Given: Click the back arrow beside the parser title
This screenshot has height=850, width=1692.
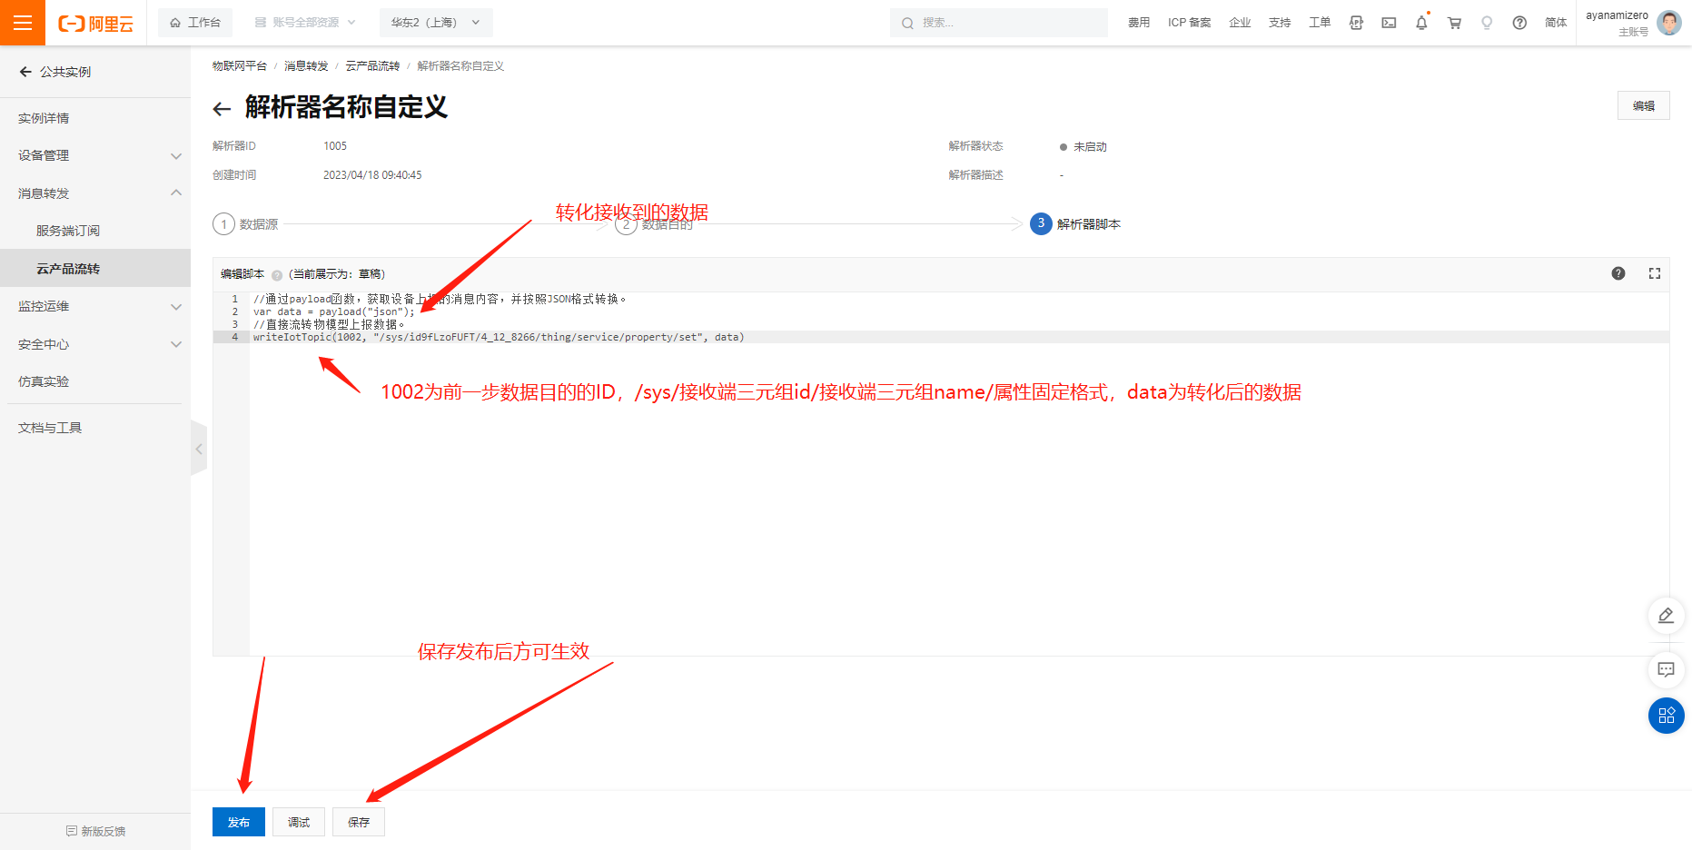Looking at the screenshot, I should pos(222,109).
